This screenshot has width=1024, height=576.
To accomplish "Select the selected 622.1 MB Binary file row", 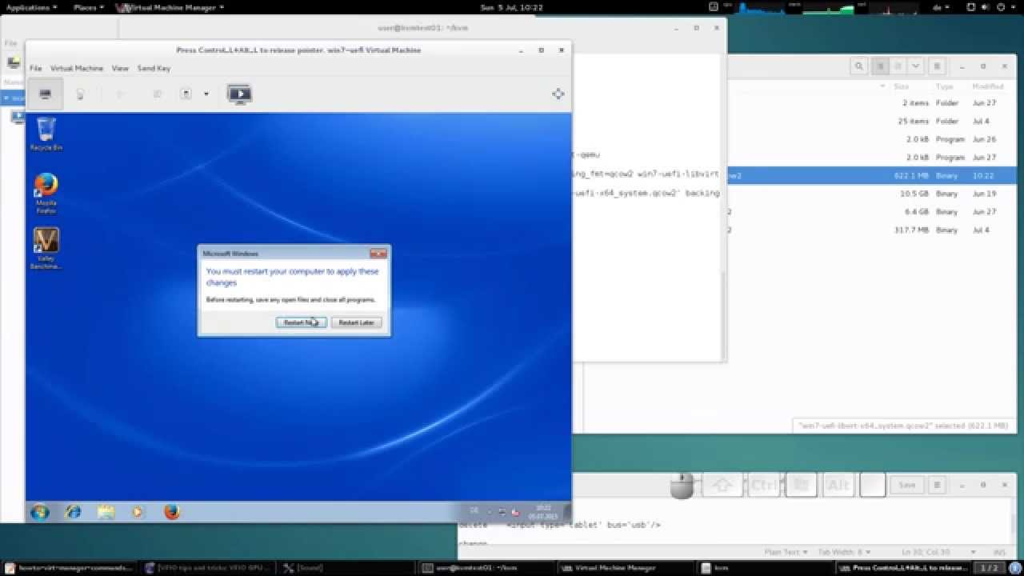I will 871,175.
